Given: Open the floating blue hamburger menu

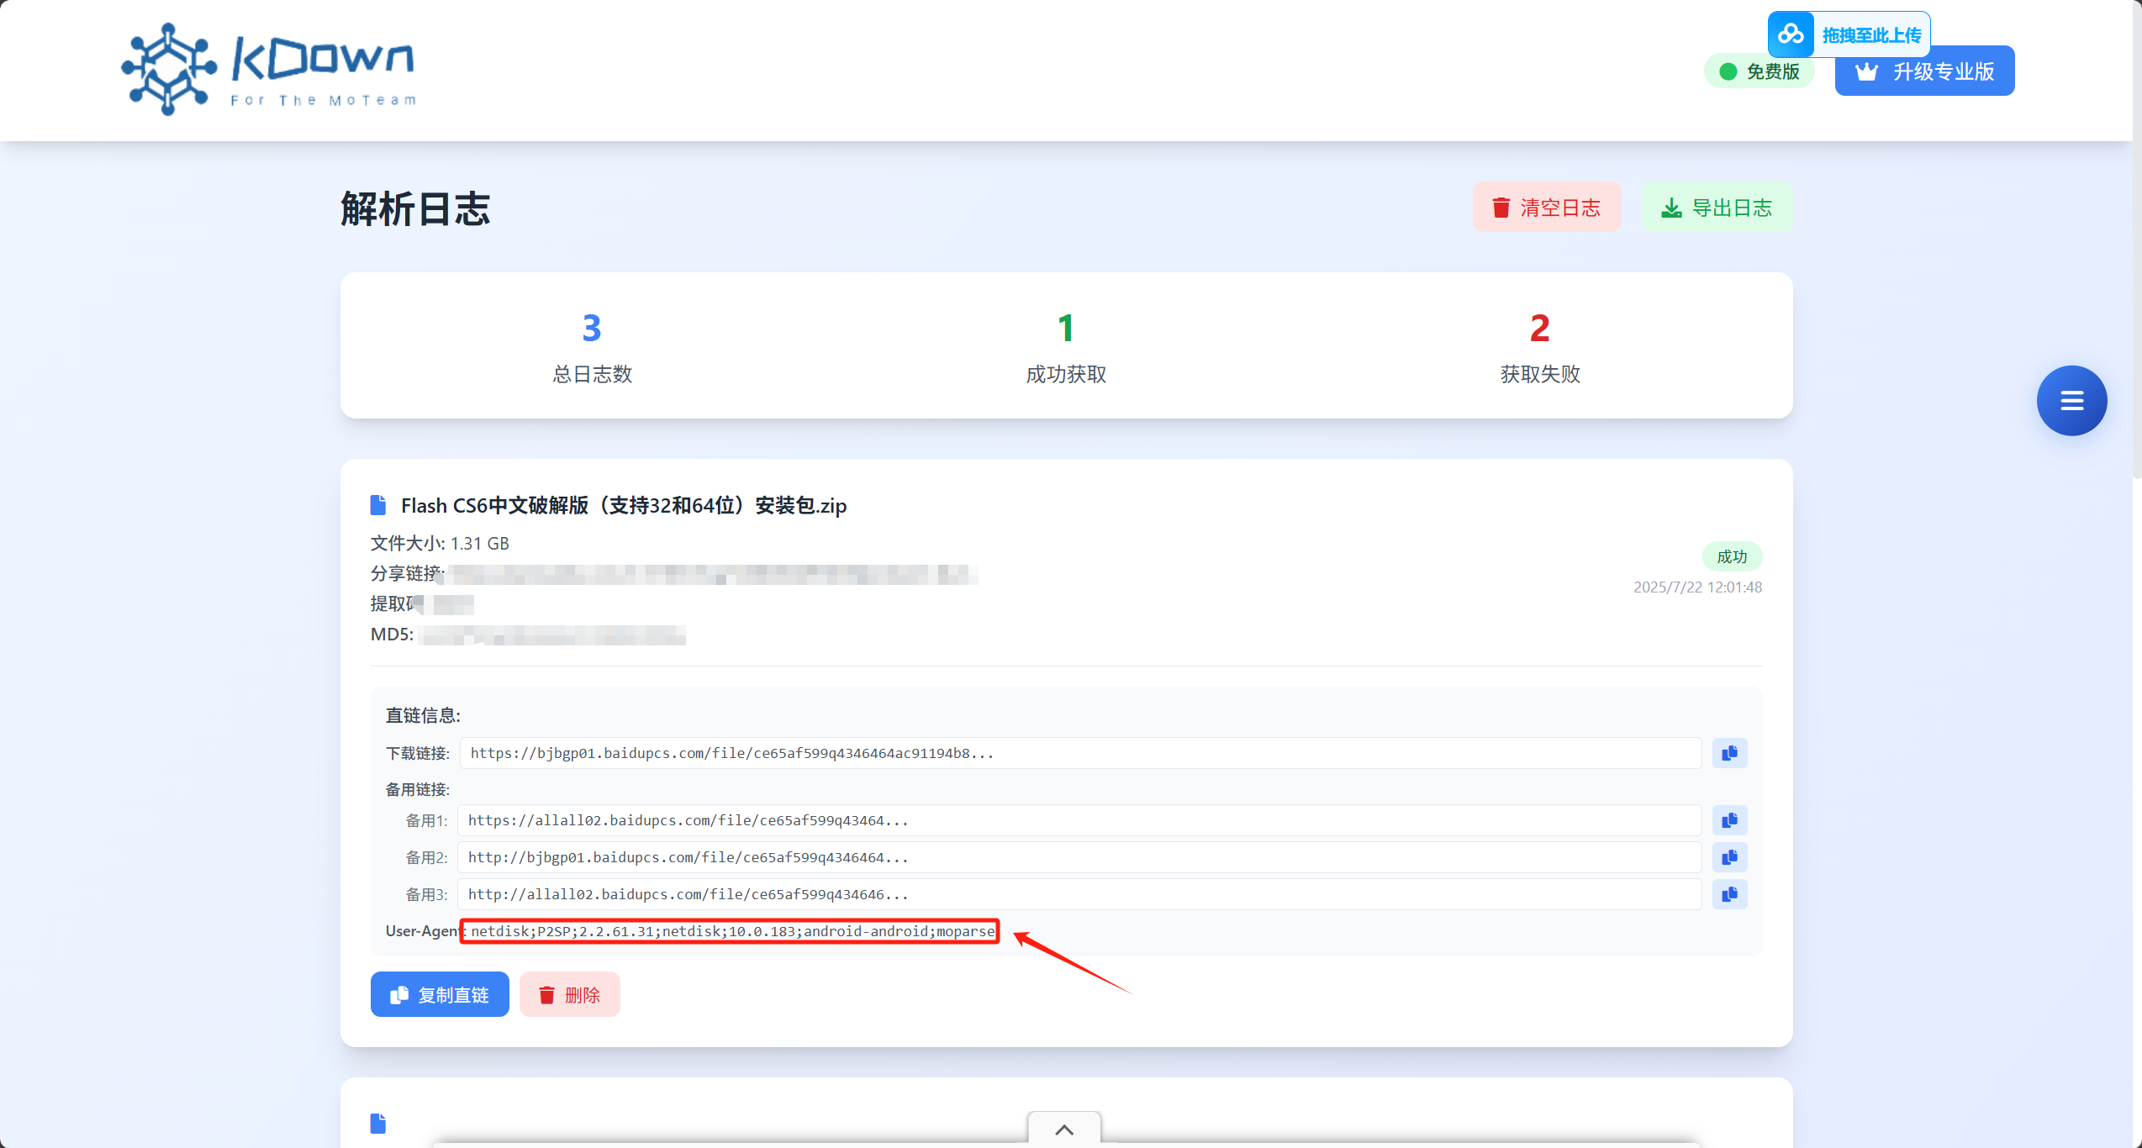Looking at the screenshot, I should [2071, 401].
